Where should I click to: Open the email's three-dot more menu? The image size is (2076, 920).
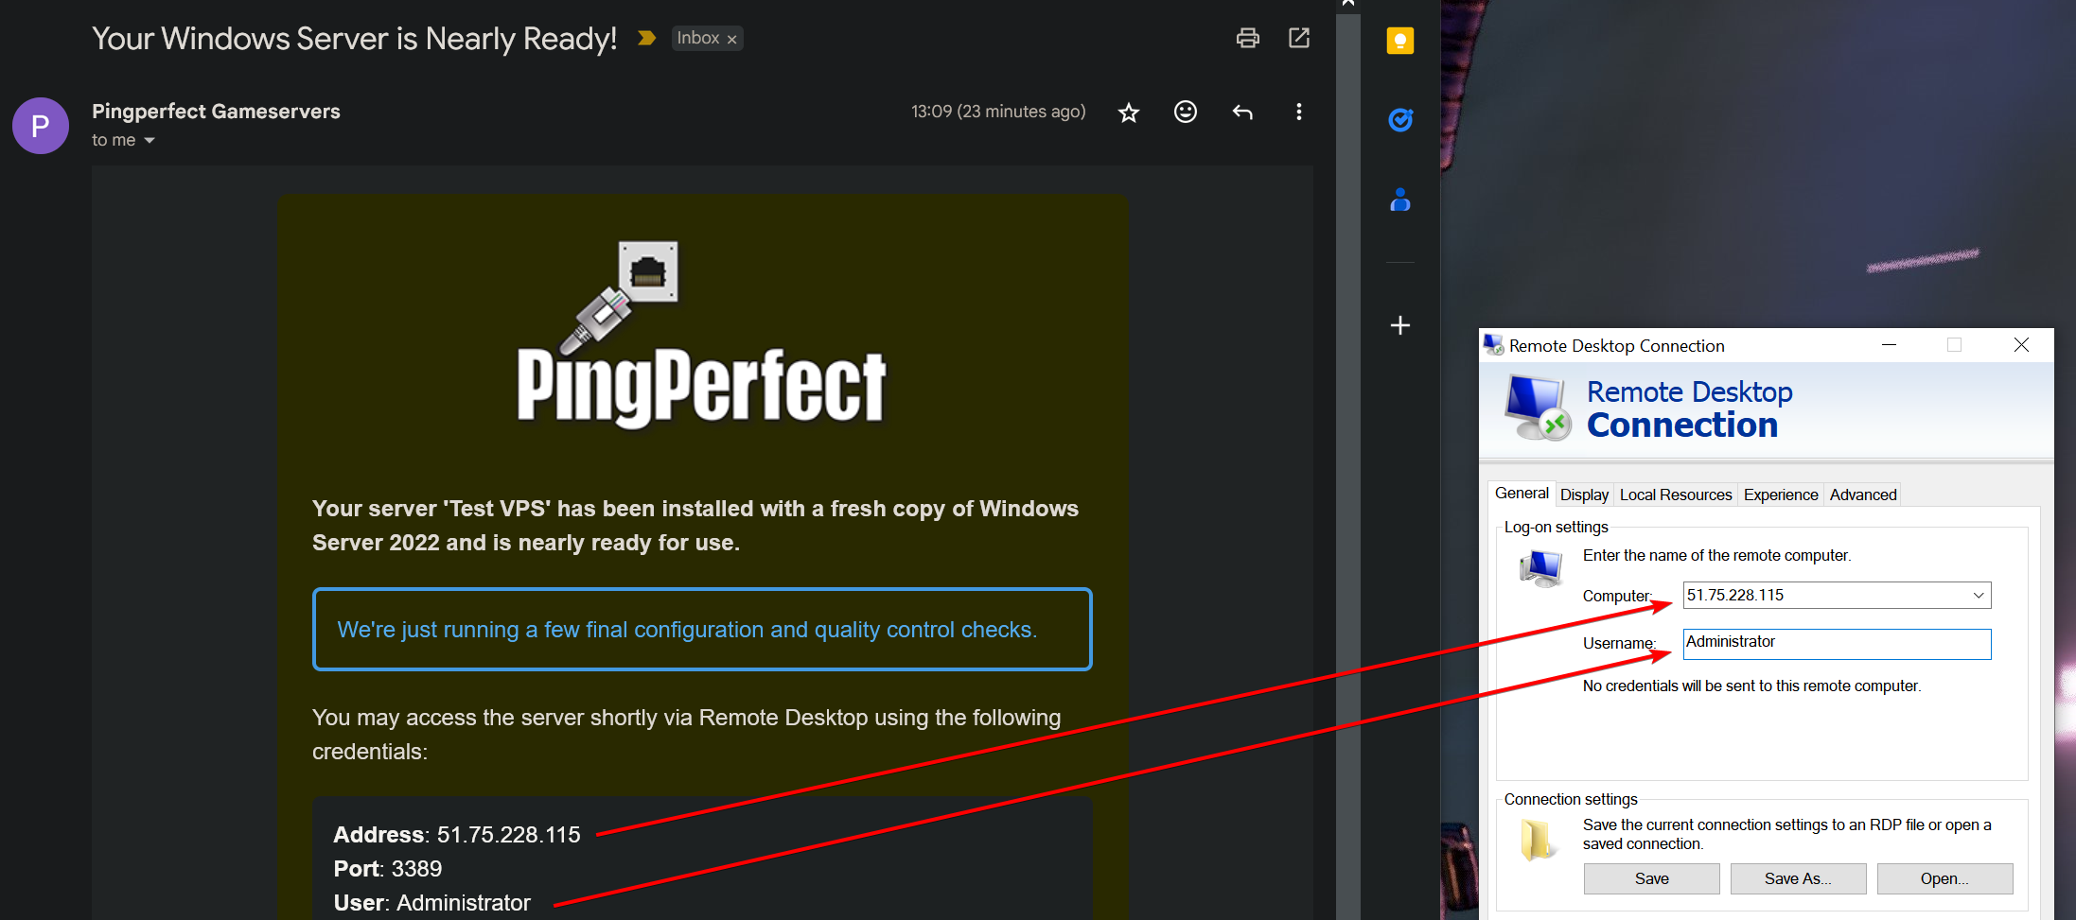1298,113
